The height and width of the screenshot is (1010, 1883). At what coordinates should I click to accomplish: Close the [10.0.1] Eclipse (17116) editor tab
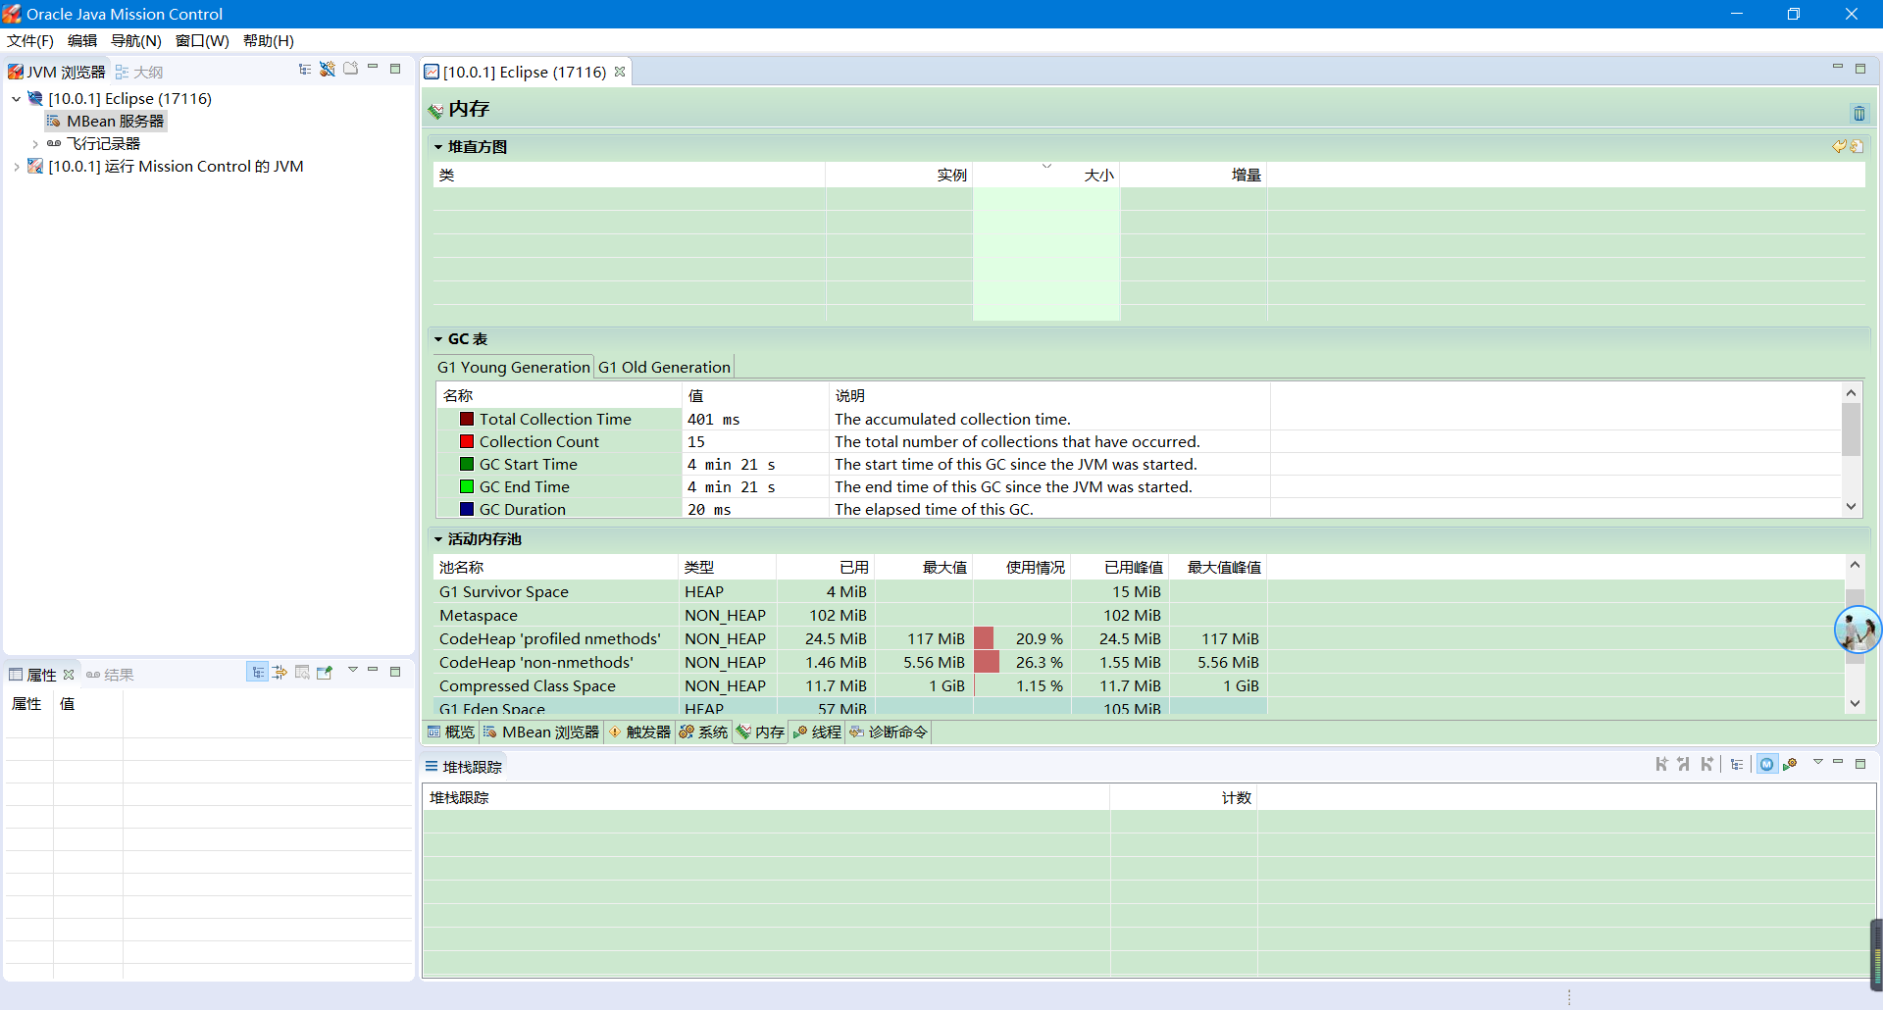(x=620, y=72)
